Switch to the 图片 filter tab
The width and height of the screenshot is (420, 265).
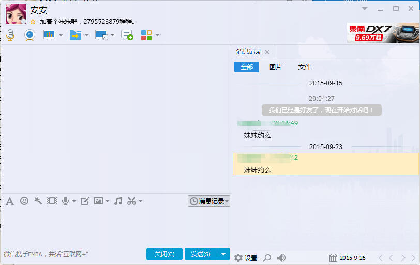pos(276,67)
